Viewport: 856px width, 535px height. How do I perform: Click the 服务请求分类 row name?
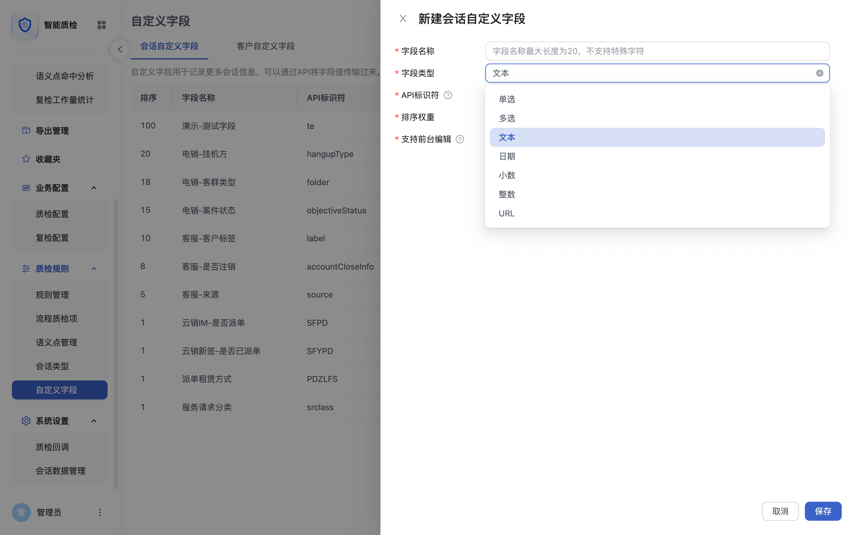tap(207, 407)
